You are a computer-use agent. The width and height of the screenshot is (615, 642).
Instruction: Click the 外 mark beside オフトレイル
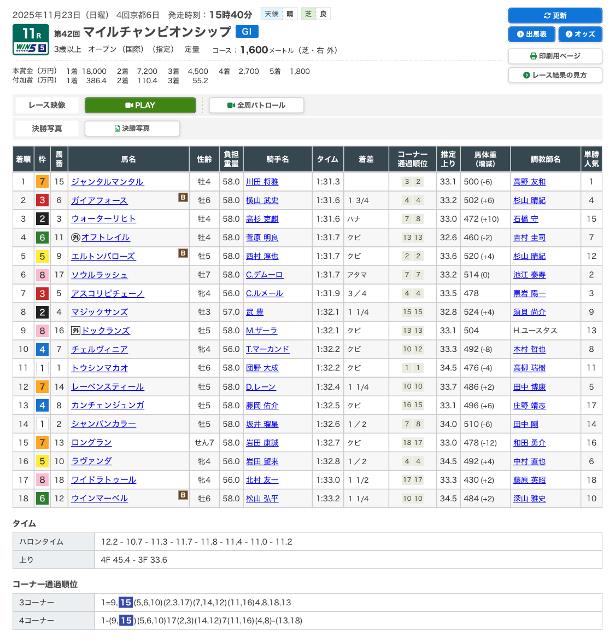(x=75, y=238)
